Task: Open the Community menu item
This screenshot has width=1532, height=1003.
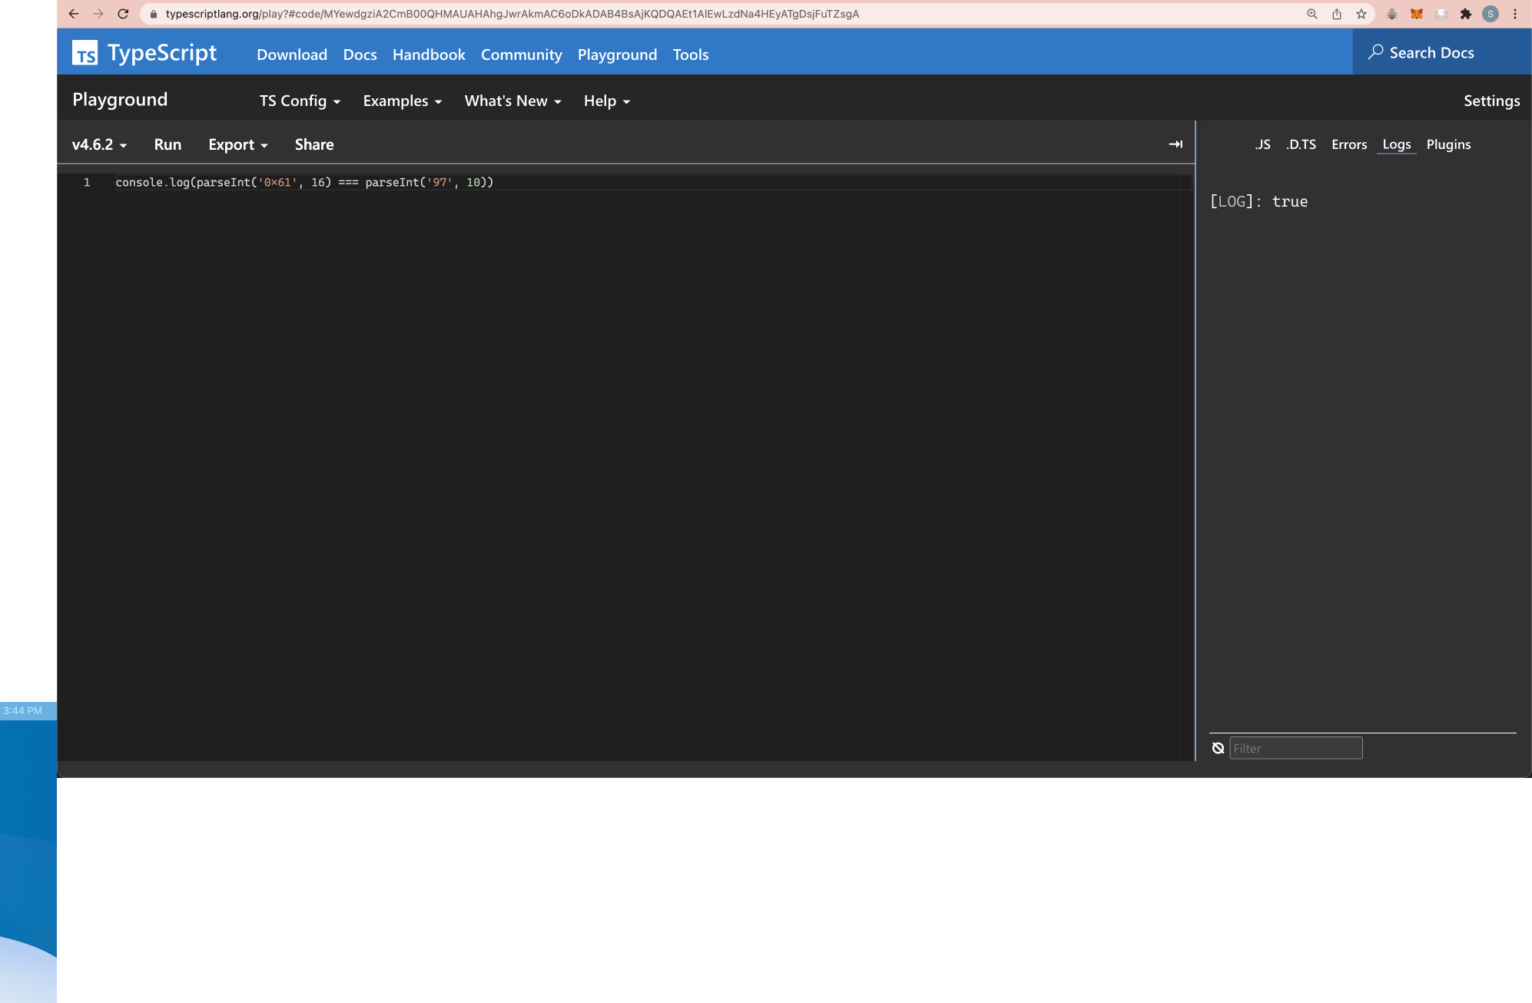Action: [522, 55]
